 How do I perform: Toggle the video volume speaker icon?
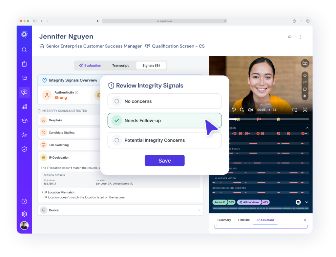pos(250,110)
